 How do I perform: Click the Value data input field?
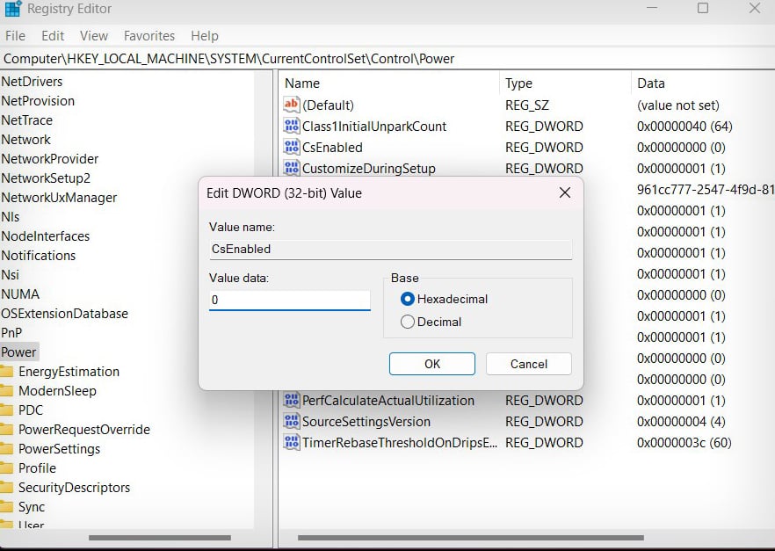tap(290, 300)
